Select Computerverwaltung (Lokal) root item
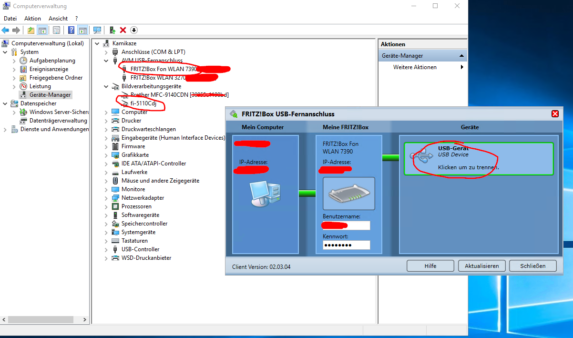This screenshot has height=338, width=573. 47,43
